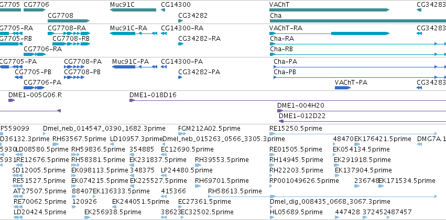Click the DME1-004H20 clone arrow
446x220 pixels.
tap(280, 111)
